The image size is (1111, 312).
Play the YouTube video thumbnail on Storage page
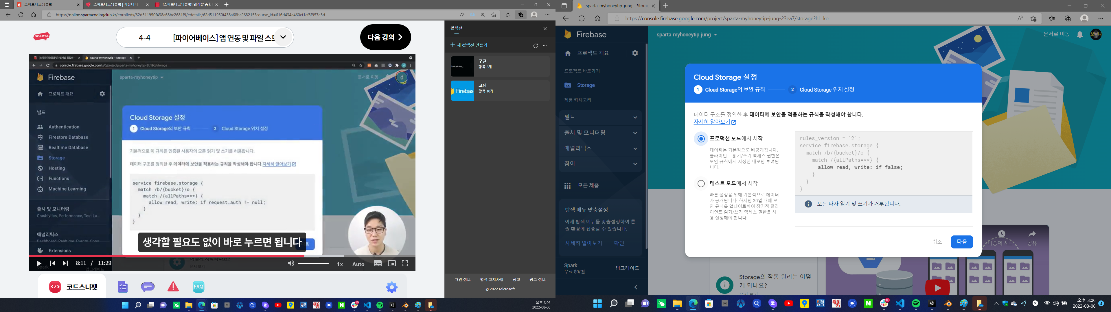coord(937,287)
